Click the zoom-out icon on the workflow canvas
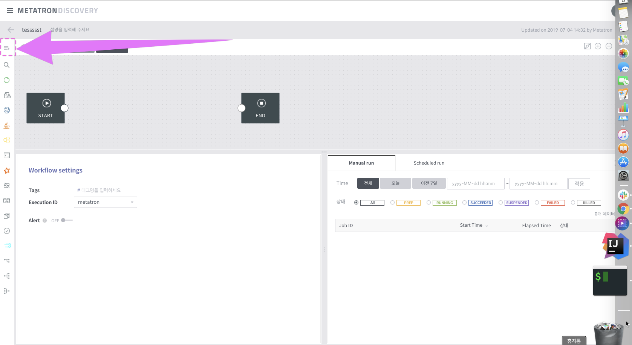The image size is (632, 345). pos(609,46)
